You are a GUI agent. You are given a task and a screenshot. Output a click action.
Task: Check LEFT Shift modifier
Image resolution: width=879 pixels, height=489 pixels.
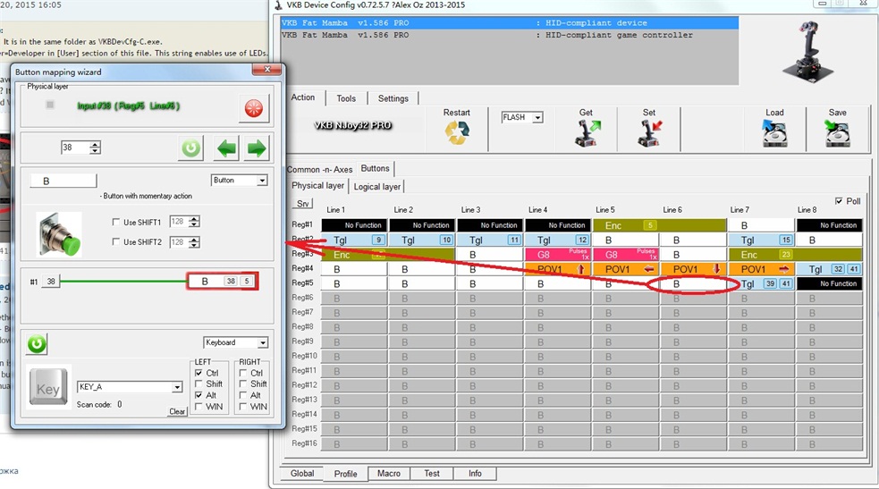point(199,384)
